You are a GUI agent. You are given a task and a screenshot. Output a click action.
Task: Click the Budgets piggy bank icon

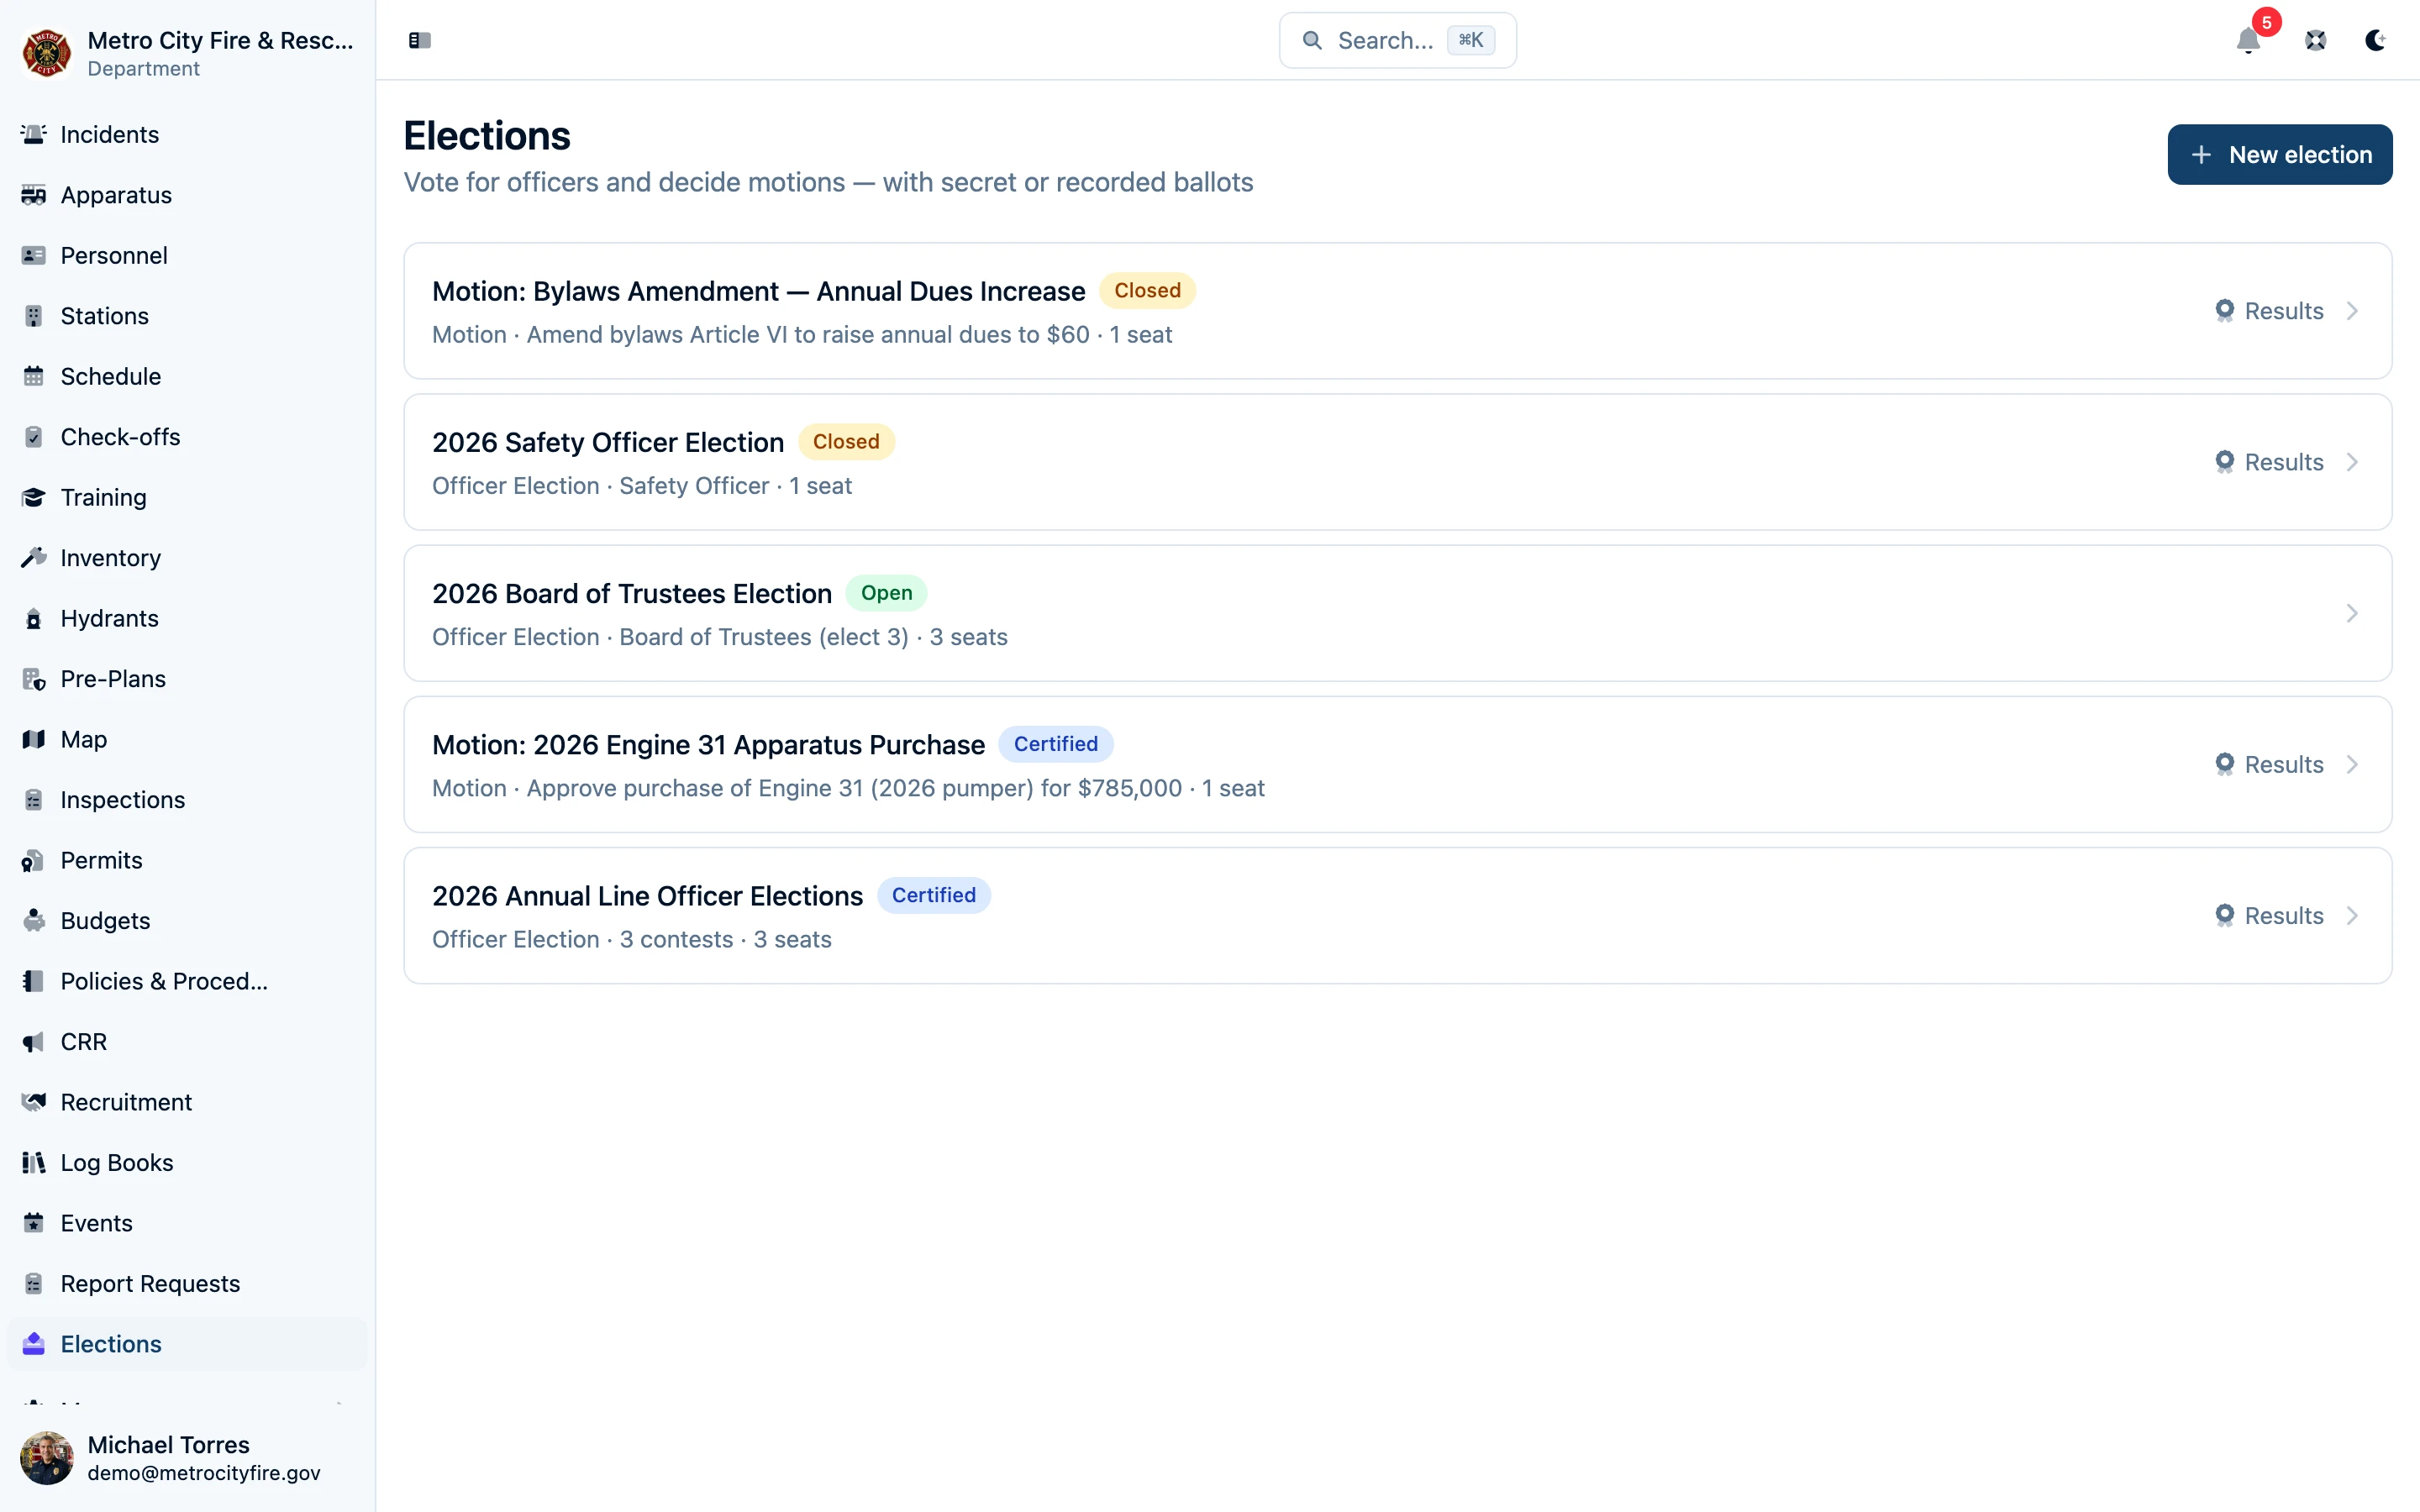34,921
